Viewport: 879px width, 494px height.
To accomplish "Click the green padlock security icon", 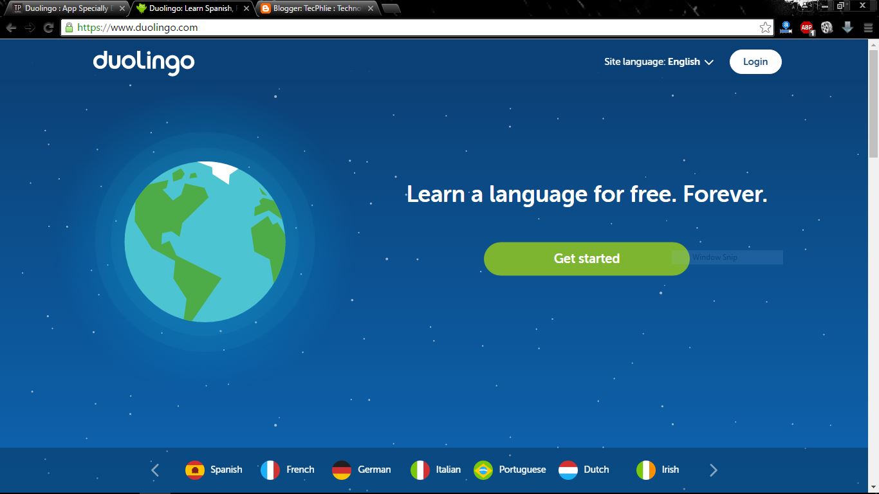I will [x=69, y=27].
